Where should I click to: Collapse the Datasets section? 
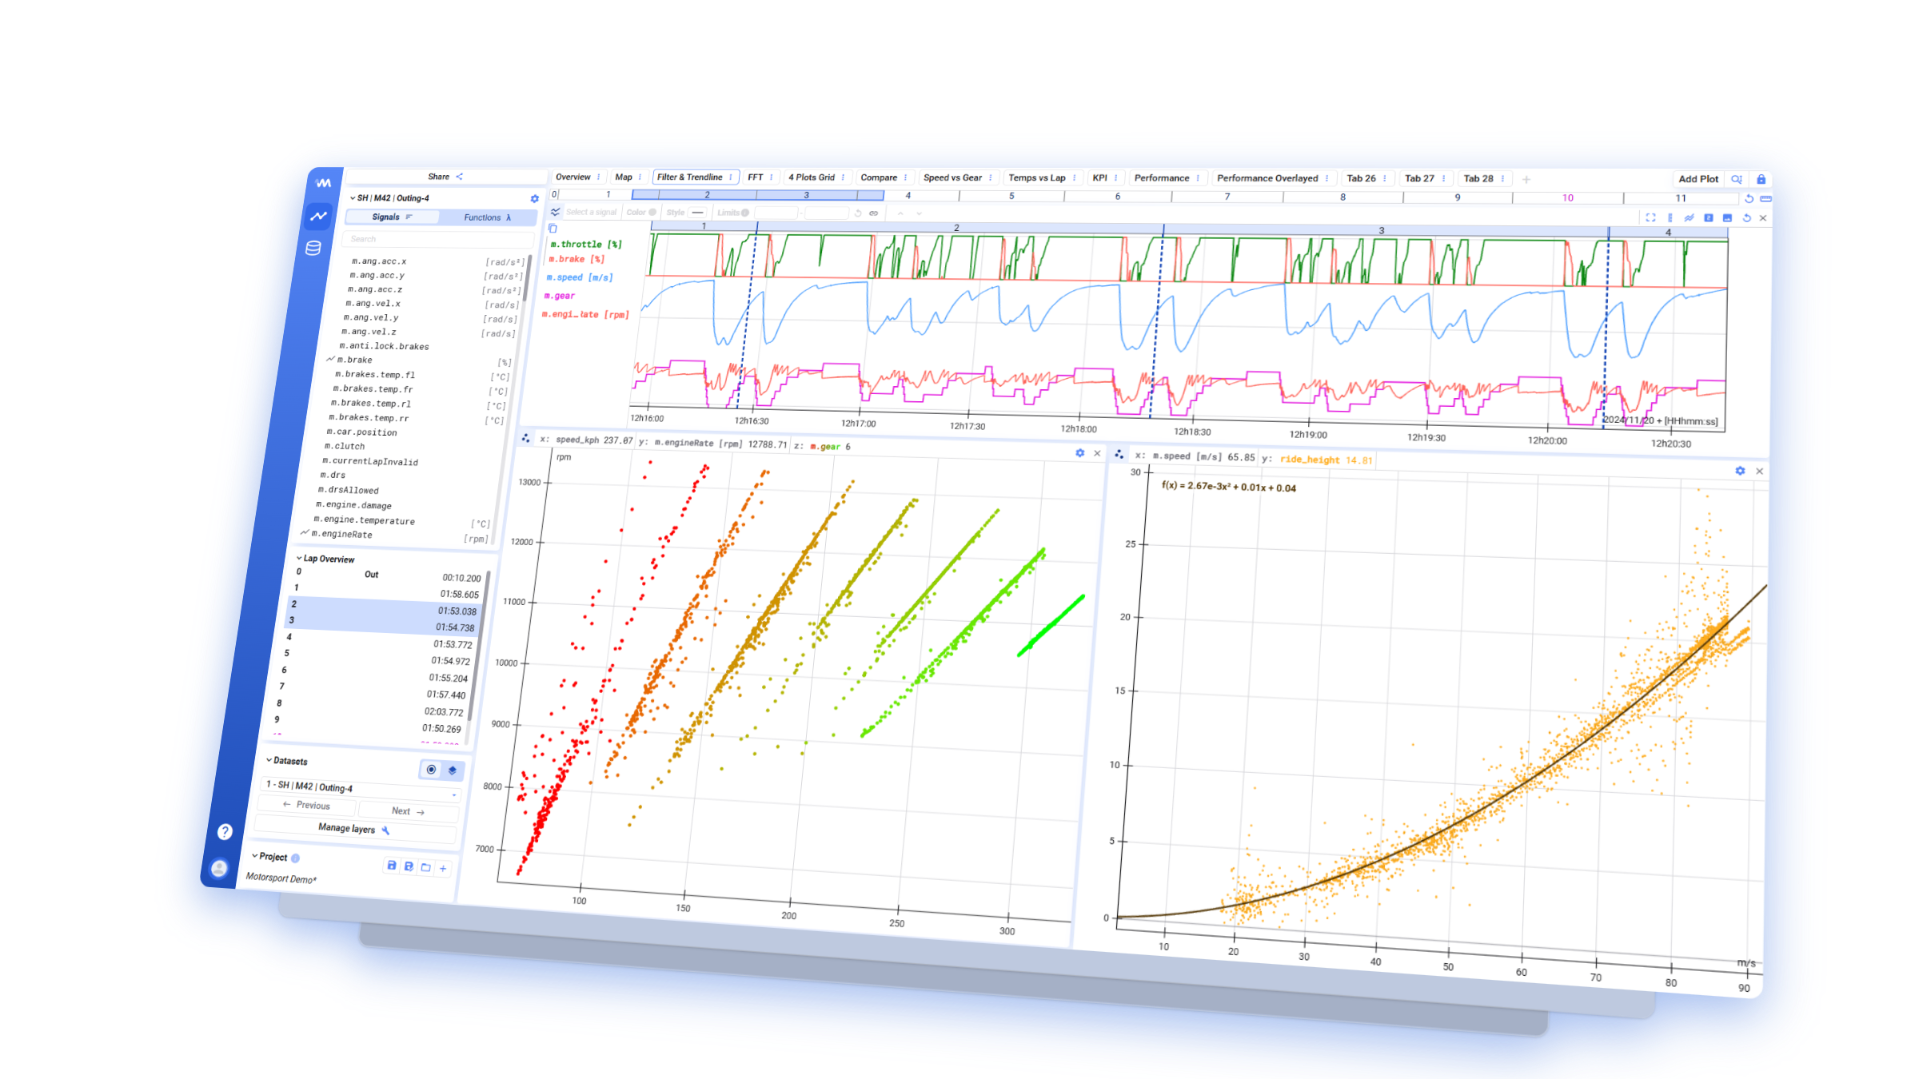[269, 760]
